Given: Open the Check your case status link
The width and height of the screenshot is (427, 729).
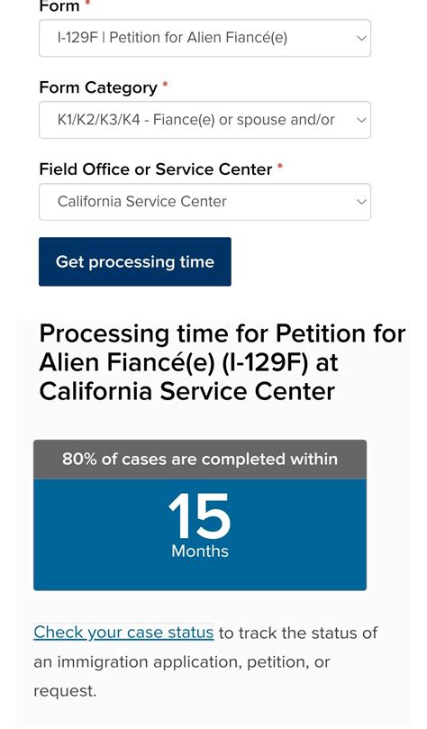Looking at the screenshot, I should [x=123, y=633].
